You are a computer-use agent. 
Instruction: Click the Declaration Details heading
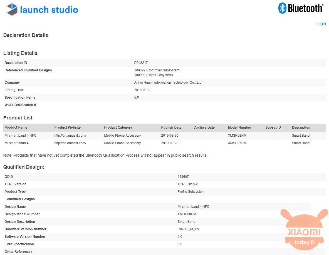26,35
